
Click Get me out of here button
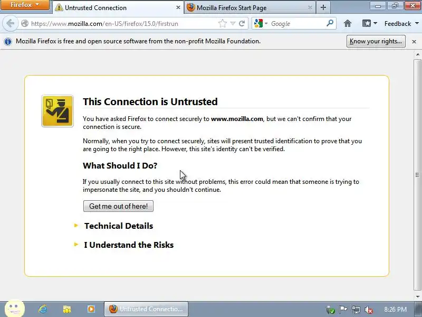point(118,206)
